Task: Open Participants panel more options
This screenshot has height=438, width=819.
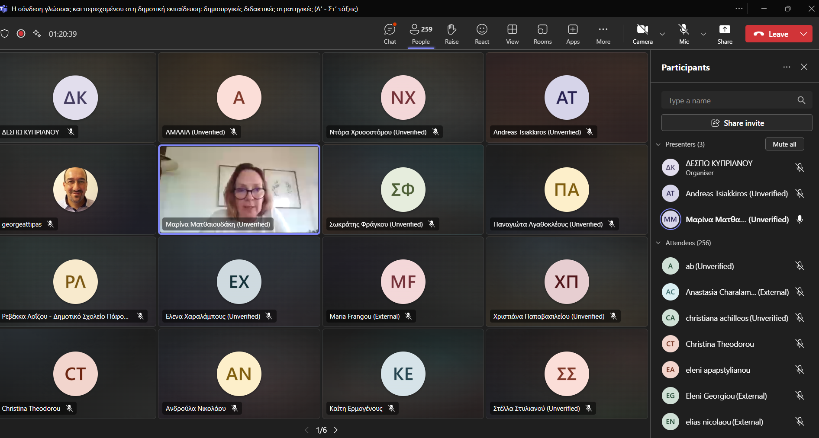Action: (x=787, y=67)
